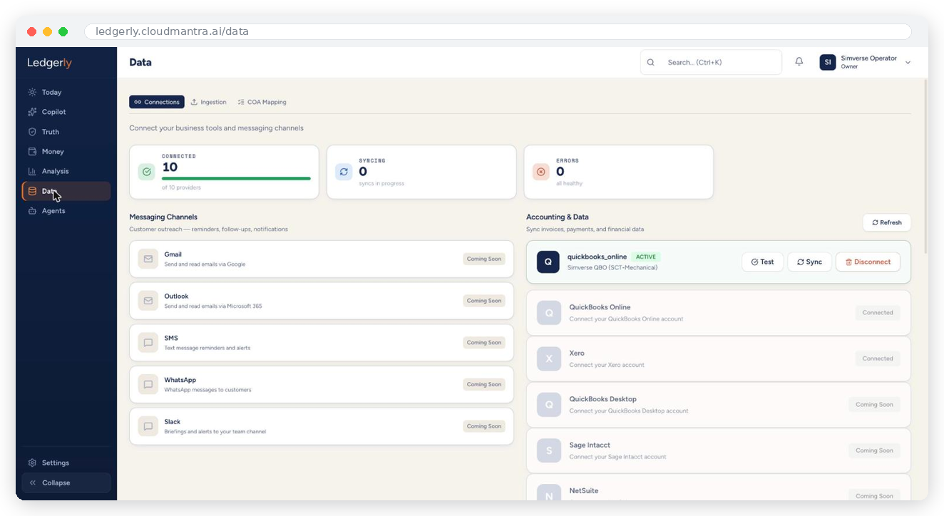Click the NetSuite N tile icon
This screenshot has height=516, width=944.
point(549,492)
